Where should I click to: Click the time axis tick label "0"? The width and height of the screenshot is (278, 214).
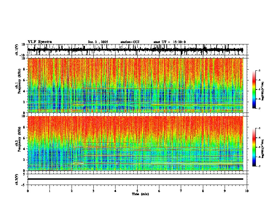tap(28, 191)
